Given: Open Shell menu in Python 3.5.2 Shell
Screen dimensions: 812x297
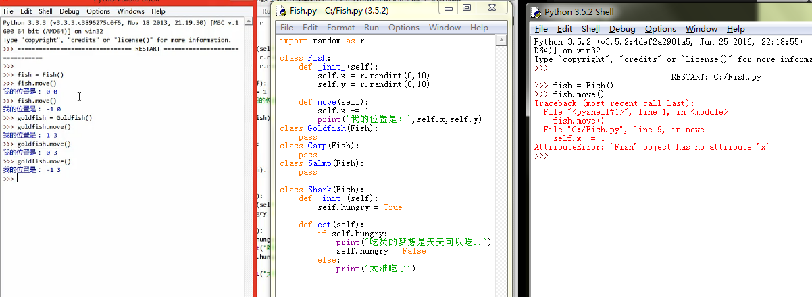Looking at the screenshot, I should click(x=590, y=29).
